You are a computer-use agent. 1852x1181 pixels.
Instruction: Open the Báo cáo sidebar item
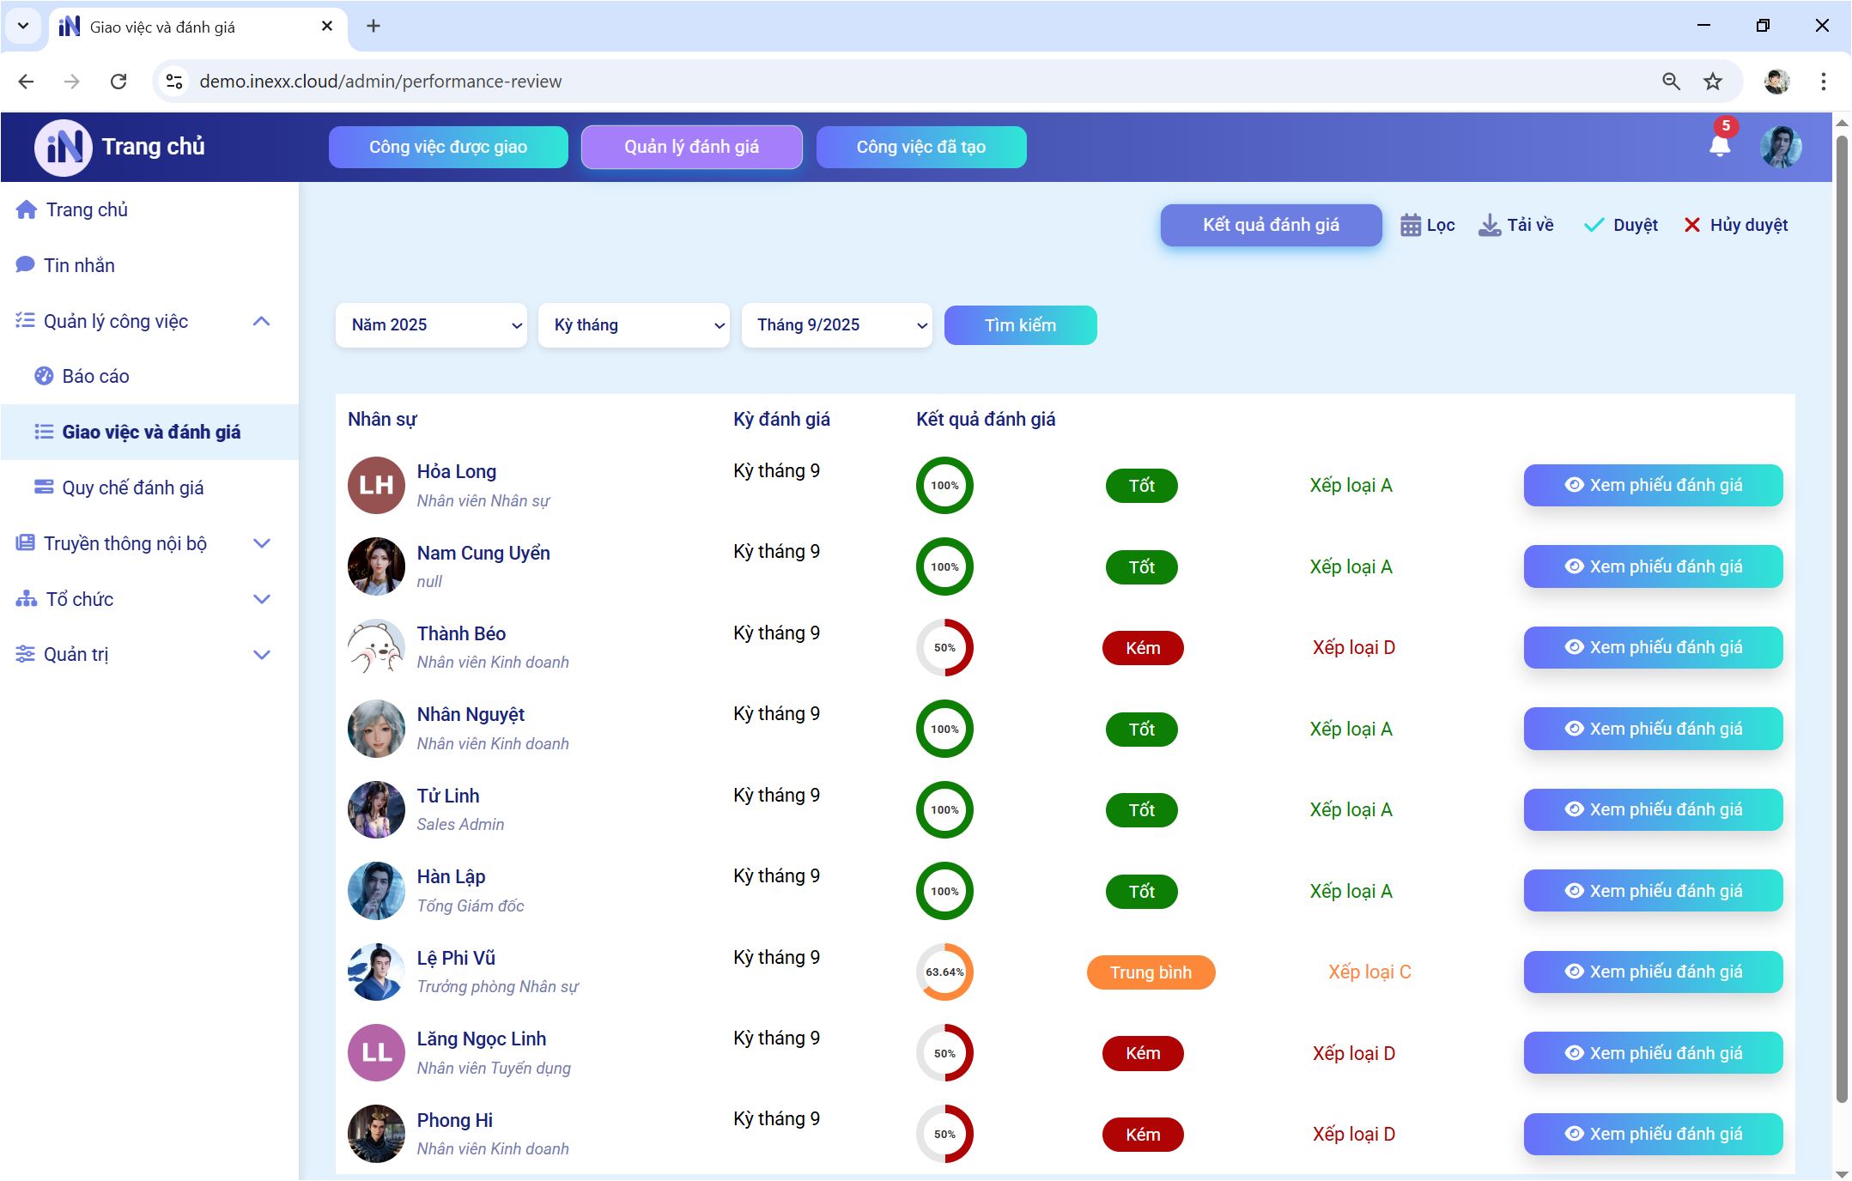(x=94, y=376)
